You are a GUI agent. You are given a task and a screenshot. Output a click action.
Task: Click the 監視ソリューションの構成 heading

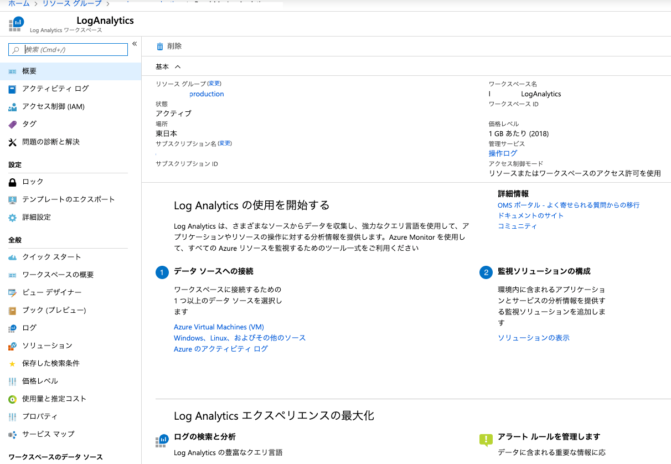pyautogui.click(x=544, y=271)
